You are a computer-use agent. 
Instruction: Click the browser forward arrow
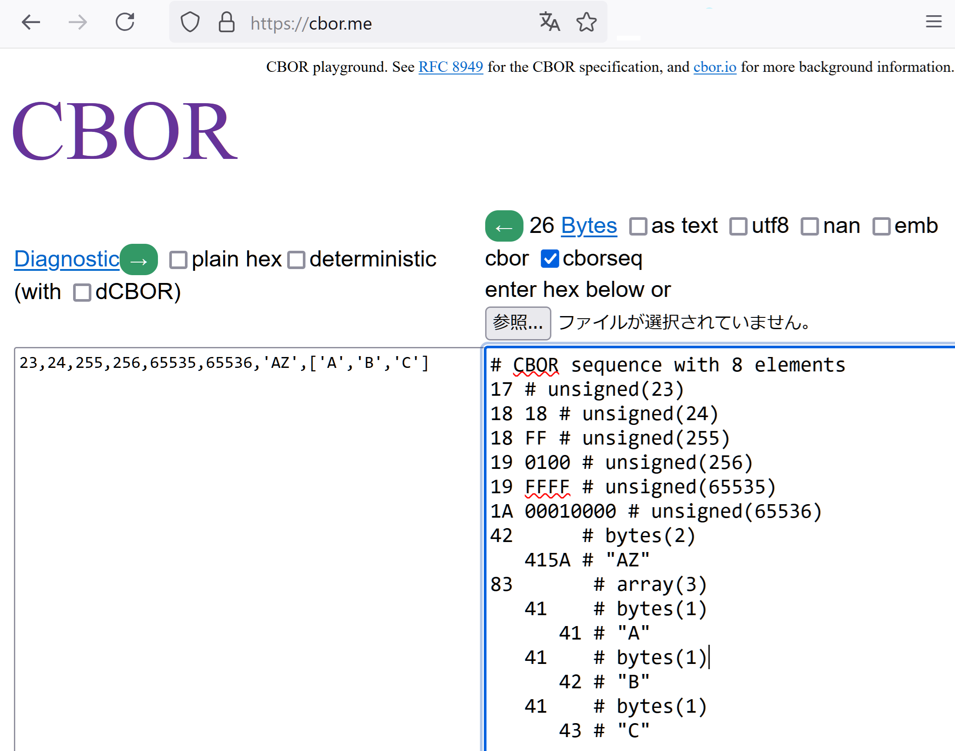pyautogui.click(x=78, y=22)
